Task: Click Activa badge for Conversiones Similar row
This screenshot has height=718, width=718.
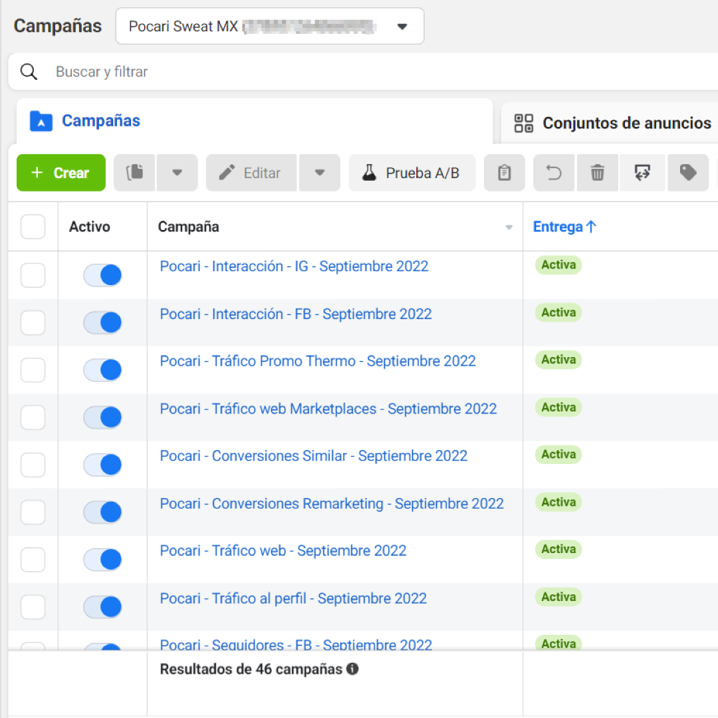Action: click(x=558, y=454)
